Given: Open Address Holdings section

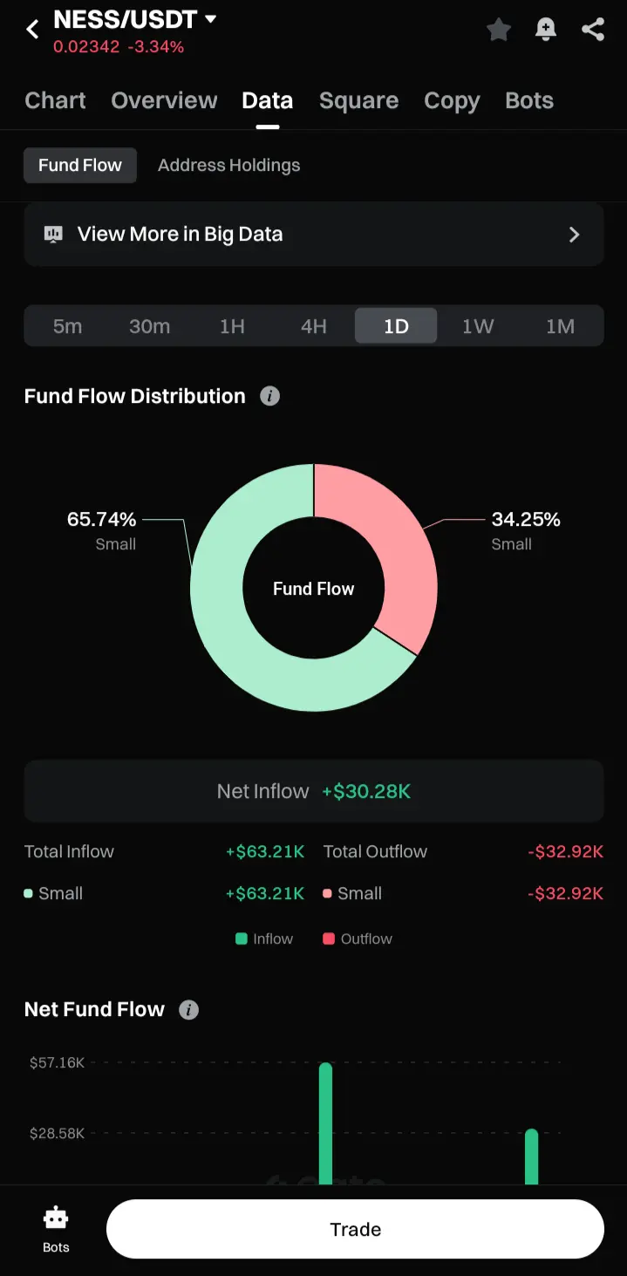Looking at the screenshot, I should pyautogui.click(x=228, y=165).
